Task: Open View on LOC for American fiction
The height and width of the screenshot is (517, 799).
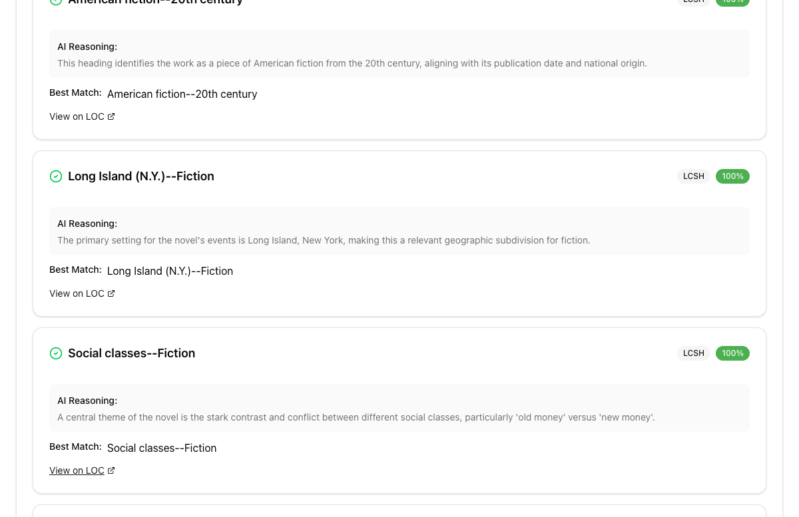Action: click(x=77, y=116)
